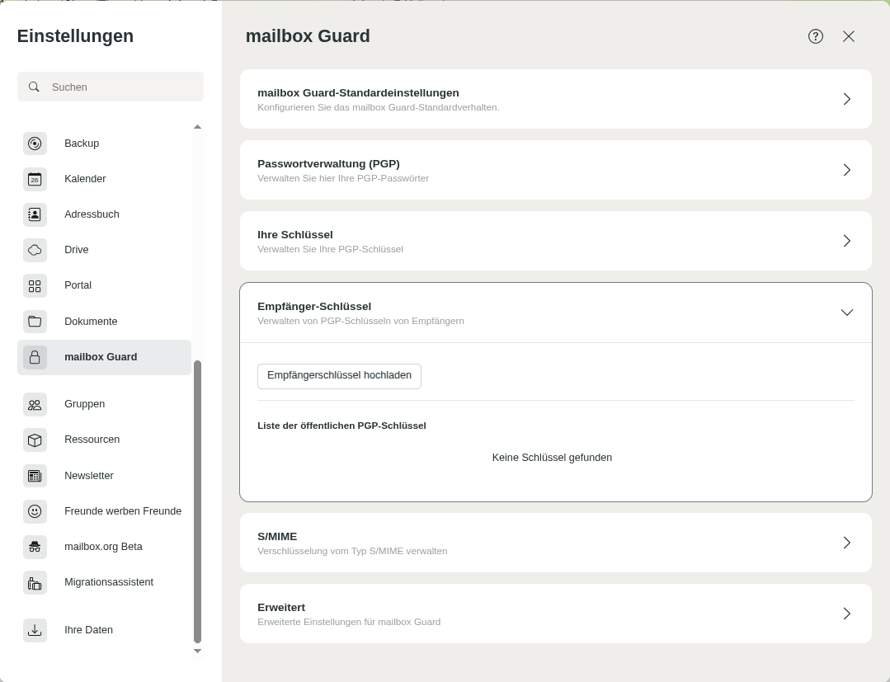The image size is (890, 682).
Task: Click the Freunde werben Freunde smiley icon
Action: click(35, 511)
